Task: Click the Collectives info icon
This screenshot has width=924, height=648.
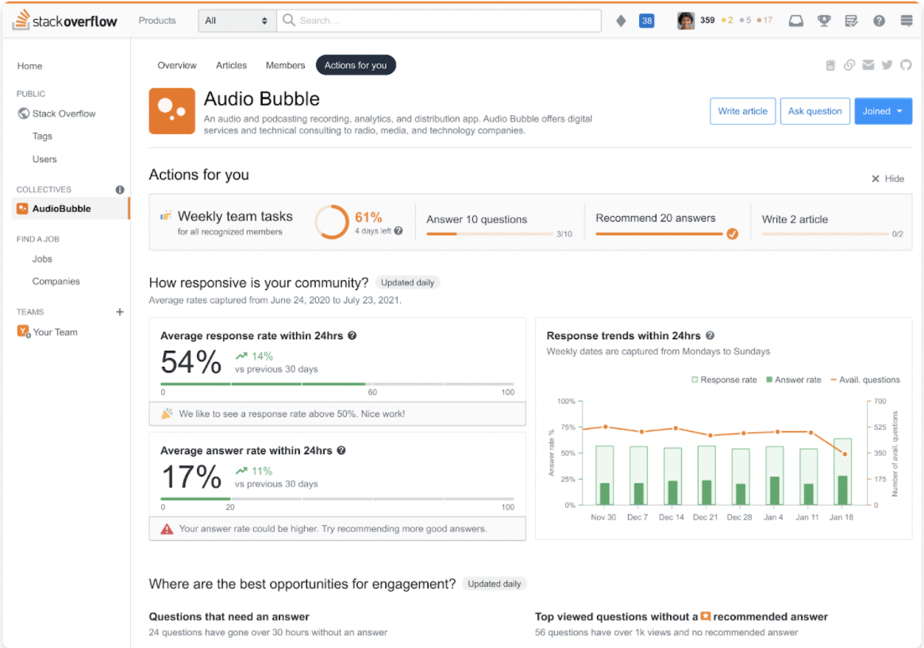Action: click(120, 189)
